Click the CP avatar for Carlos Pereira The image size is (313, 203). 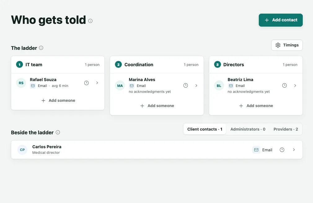pos(22,150)
